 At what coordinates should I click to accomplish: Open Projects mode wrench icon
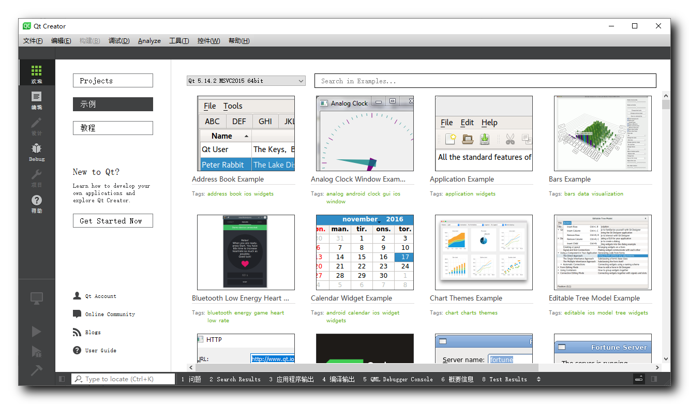tap(36, 174)
